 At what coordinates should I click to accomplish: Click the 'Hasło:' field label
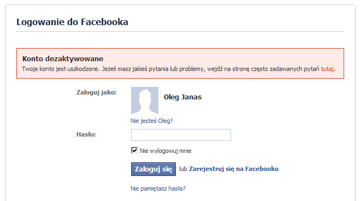click(86, 134)
